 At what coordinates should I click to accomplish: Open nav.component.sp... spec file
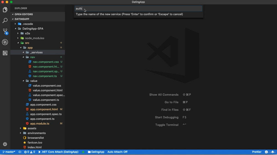pyautogui.click(x=38, y=71)
